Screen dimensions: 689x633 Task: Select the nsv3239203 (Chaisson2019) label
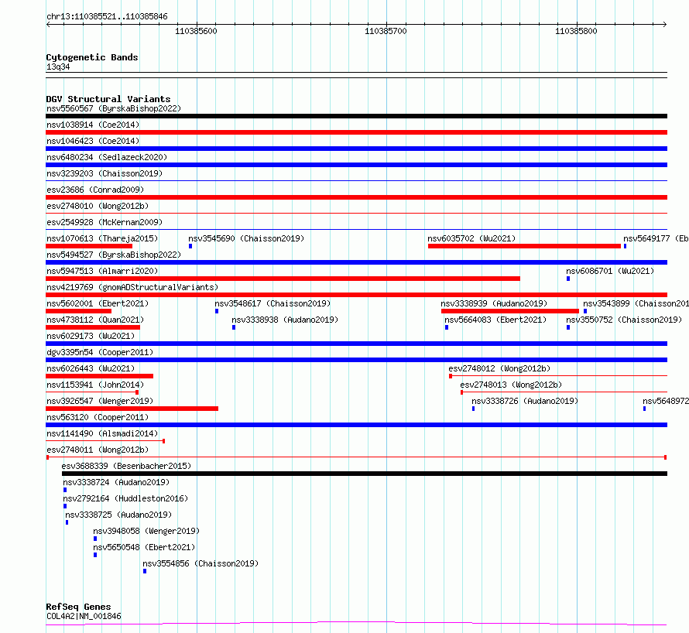[105, 173]
